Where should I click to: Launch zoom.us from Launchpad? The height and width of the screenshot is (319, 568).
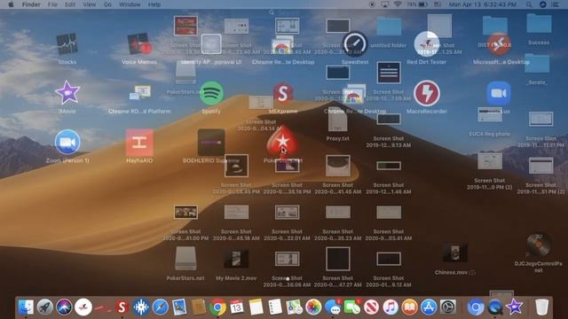(x=499, y=93)
